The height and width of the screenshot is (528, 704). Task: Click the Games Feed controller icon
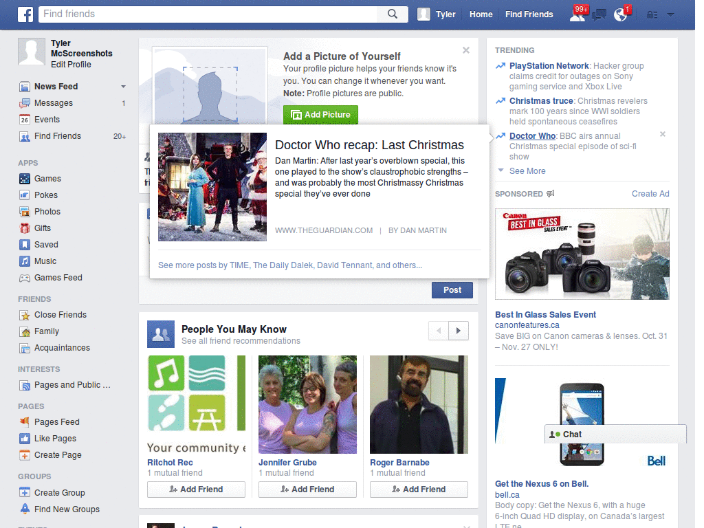(x=25, y=278)
